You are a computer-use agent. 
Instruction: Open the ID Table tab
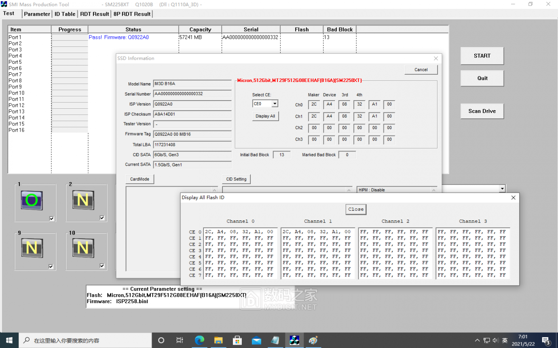[x=65, y=14]
